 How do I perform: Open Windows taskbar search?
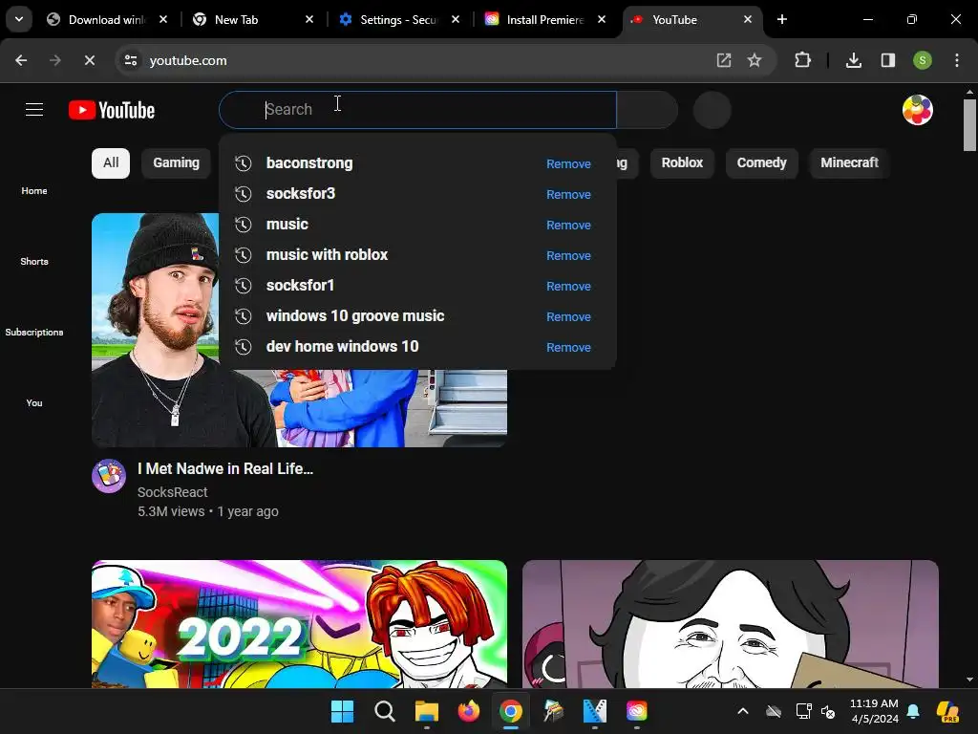384,711
